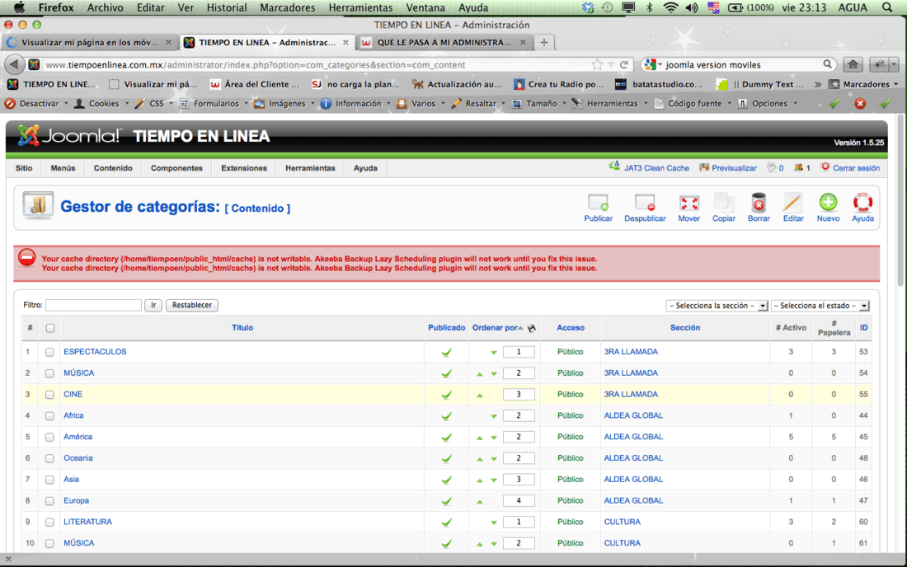Open Firefox home page icon
Screen dimensions: 907x567
[x=853, y=65]
